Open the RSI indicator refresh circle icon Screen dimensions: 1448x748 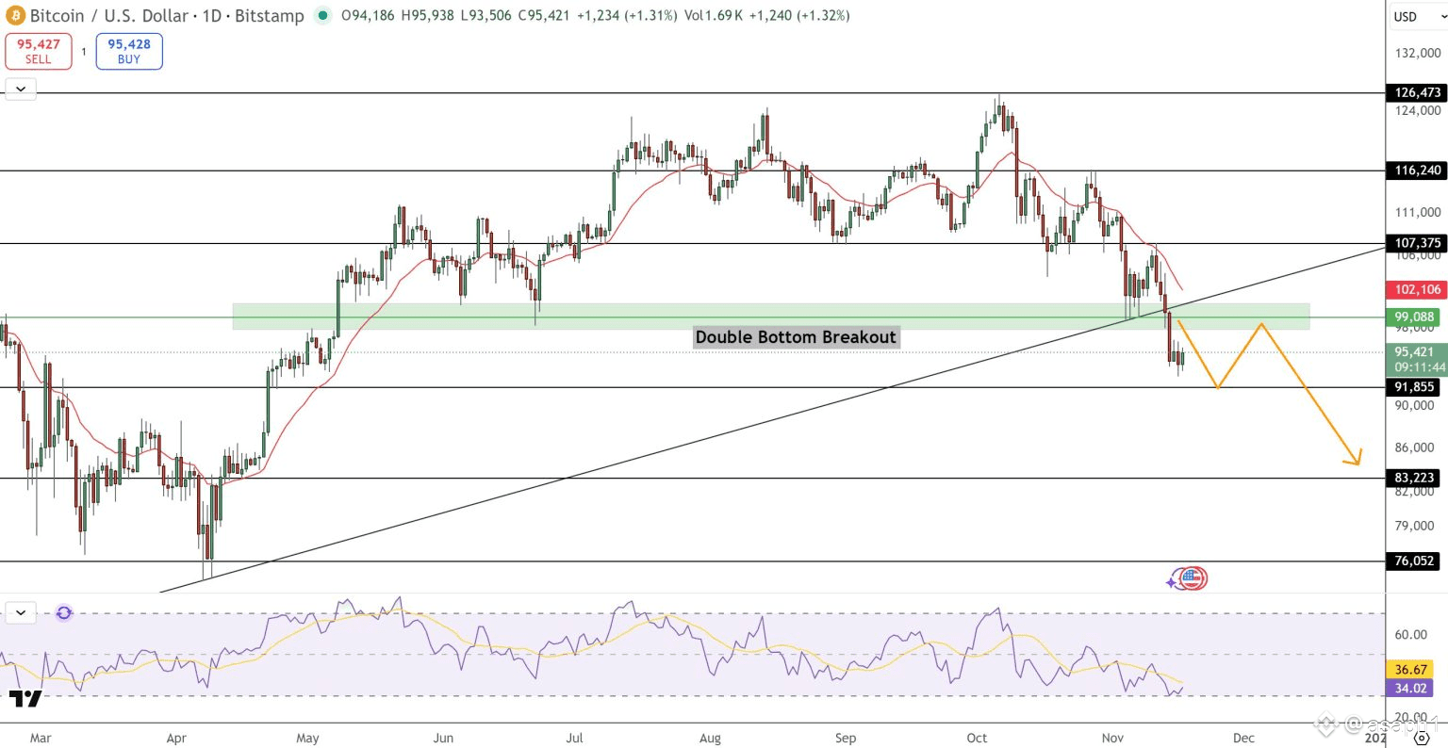click(64, 613)
